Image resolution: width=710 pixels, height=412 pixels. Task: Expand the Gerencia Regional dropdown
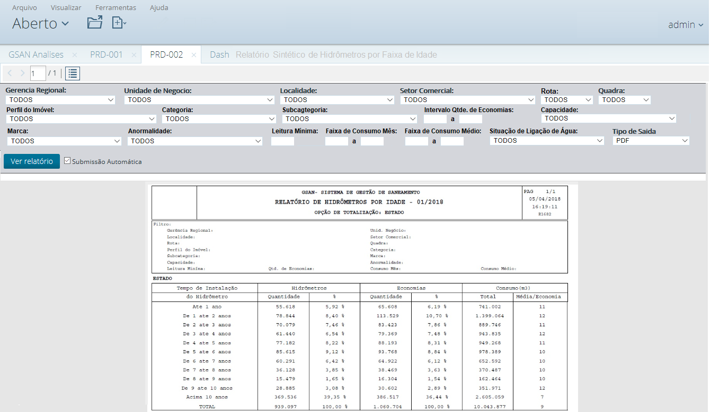(60, 100)
